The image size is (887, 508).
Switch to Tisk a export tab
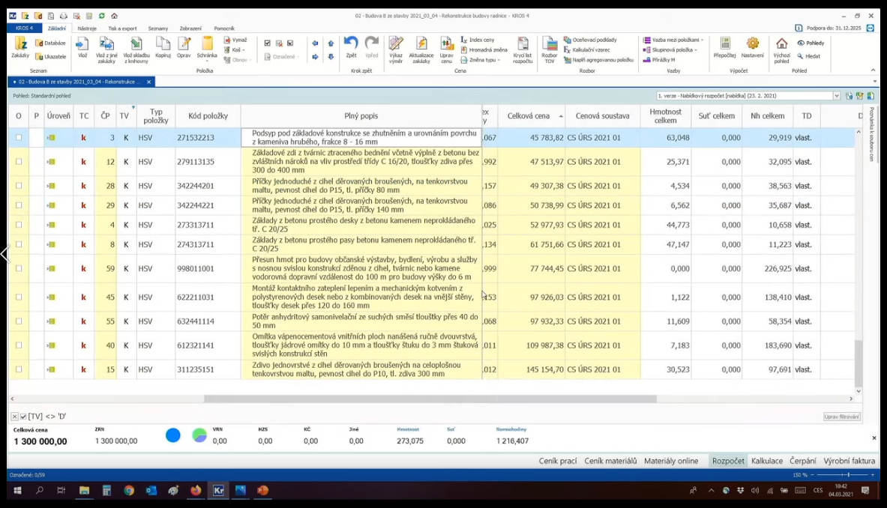click(x=122, y=28)
